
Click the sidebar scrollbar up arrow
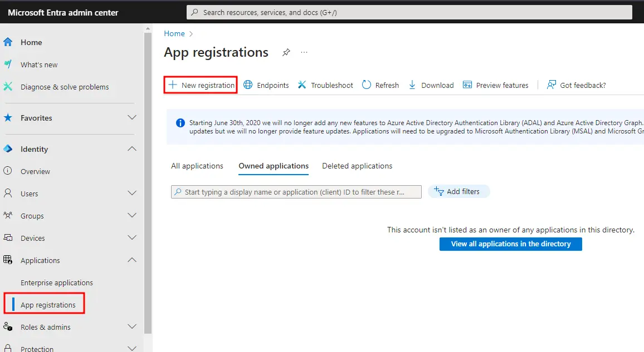tap(148, 29)
